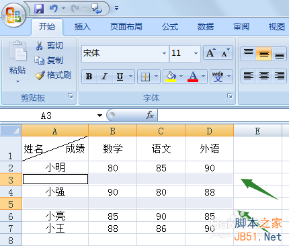Click the 复制 copy button
This screenshot has height=246, width=289.
(x=49, y=60)
